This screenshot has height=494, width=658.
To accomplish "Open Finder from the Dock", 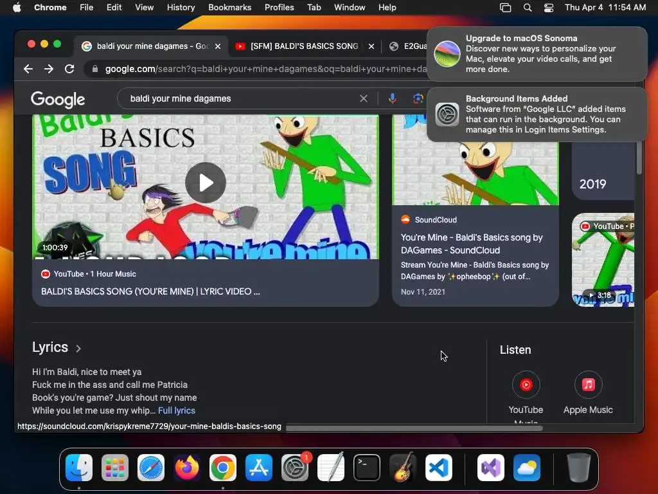I will 79,468.
